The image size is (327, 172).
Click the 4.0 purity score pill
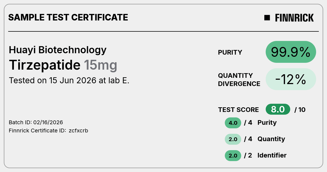click(x=233, y=123)
